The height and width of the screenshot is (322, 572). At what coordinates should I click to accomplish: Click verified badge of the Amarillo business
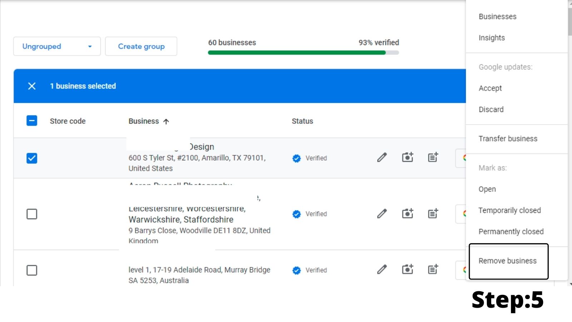(296, 158)
